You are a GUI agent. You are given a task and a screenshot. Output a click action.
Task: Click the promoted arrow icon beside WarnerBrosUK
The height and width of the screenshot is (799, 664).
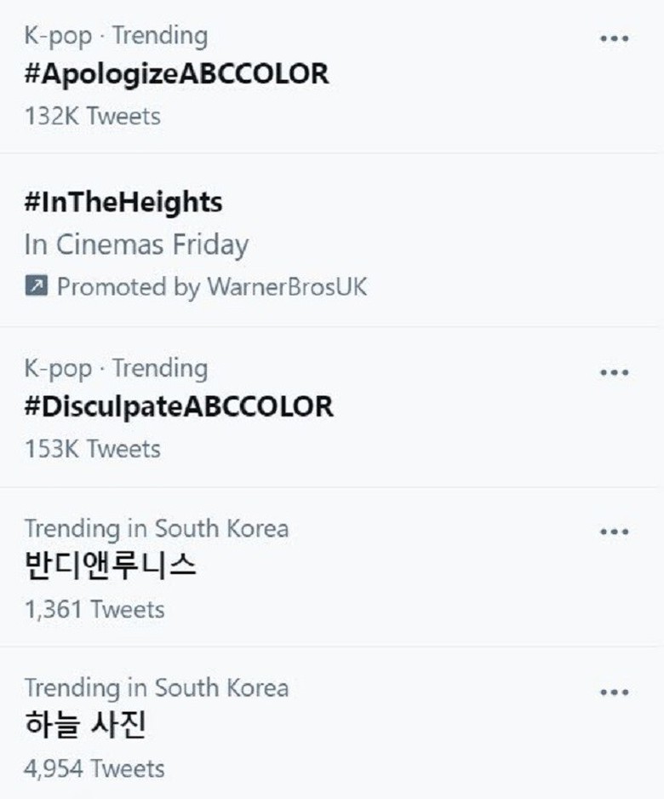point(36,286)
